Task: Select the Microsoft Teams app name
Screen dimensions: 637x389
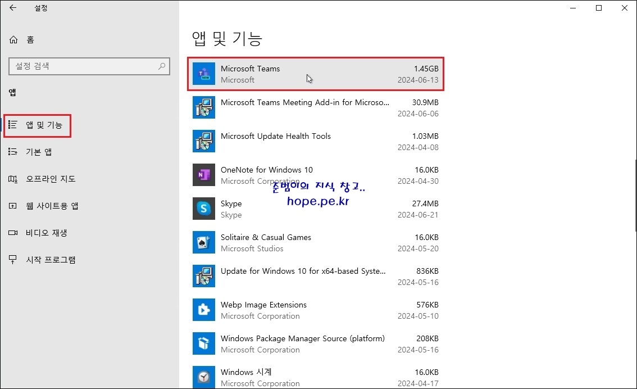Action: click(x=251, y=69)
